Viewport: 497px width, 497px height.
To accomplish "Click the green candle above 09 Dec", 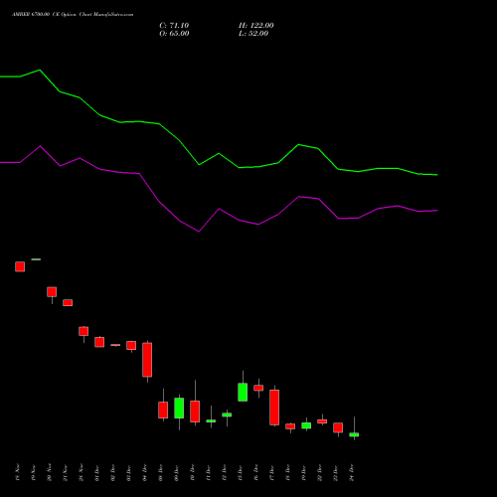I will pyautogui.click(x=179, y=408).
